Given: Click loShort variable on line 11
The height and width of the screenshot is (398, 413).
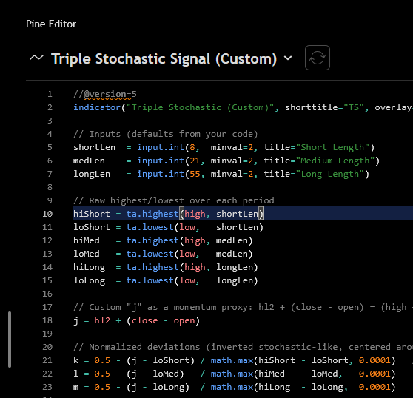Looking at the screenshot, I should tap(92, 227).
